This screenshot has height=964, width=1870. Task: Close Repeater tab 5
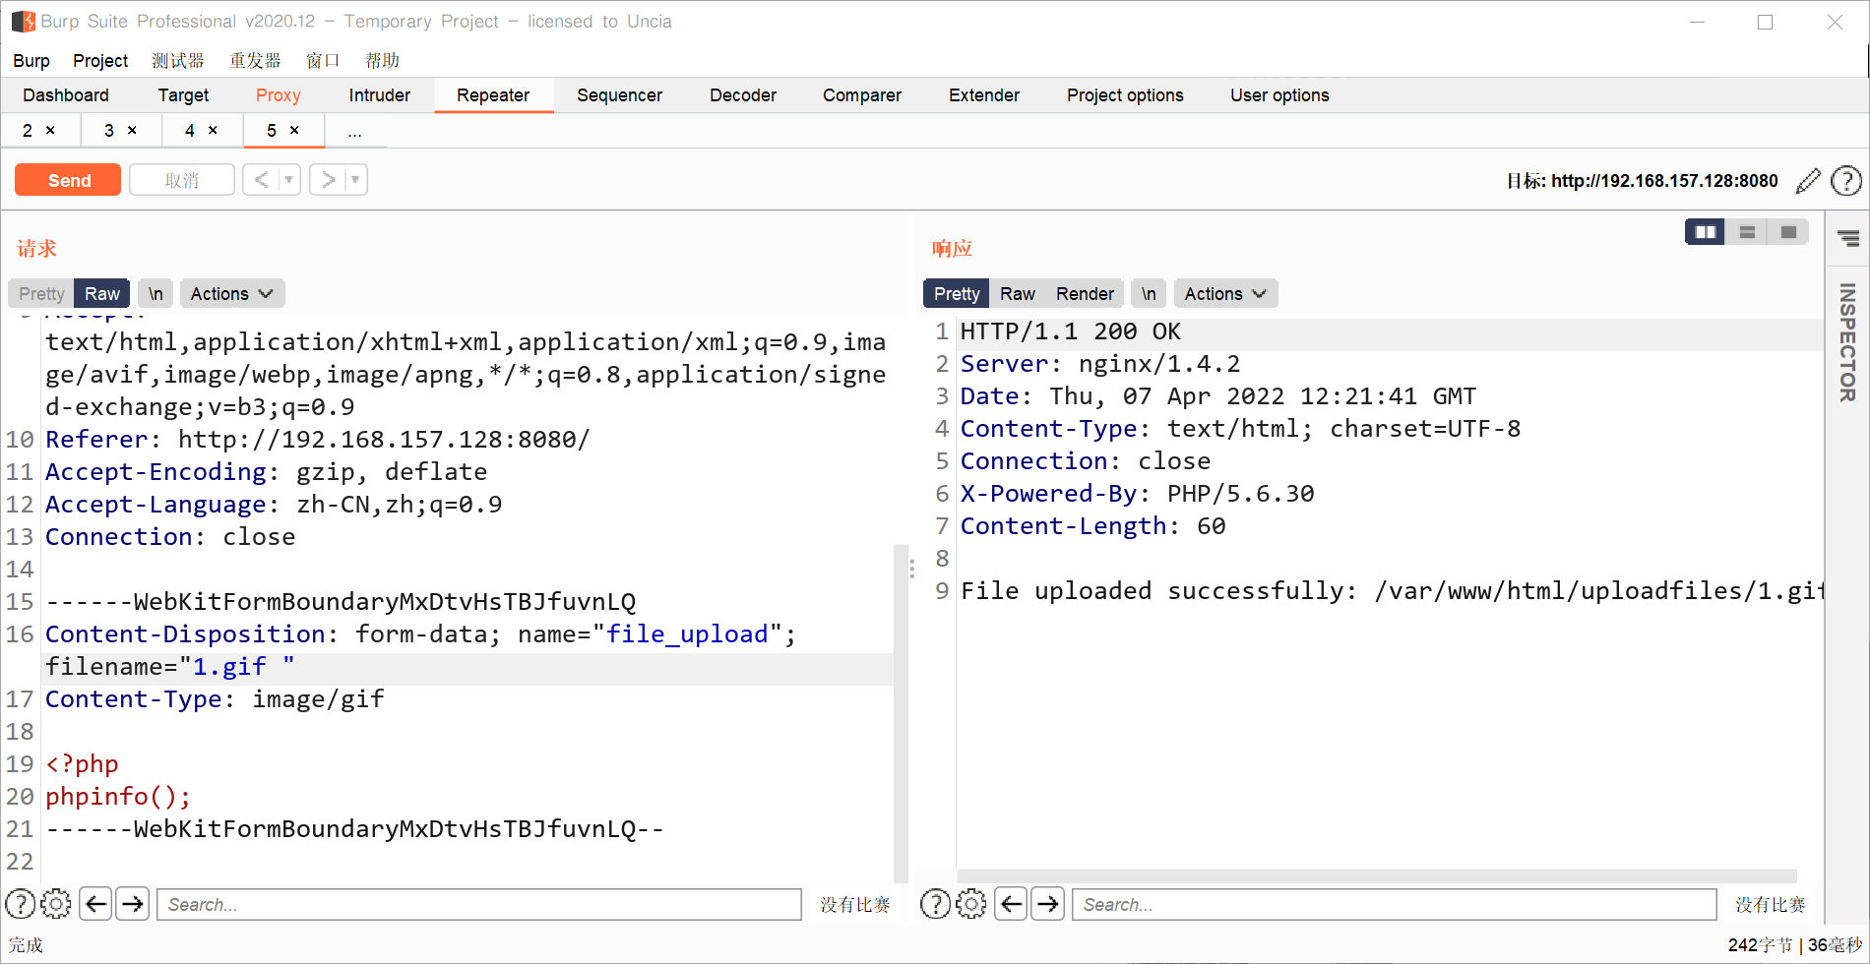pos(294,130)
